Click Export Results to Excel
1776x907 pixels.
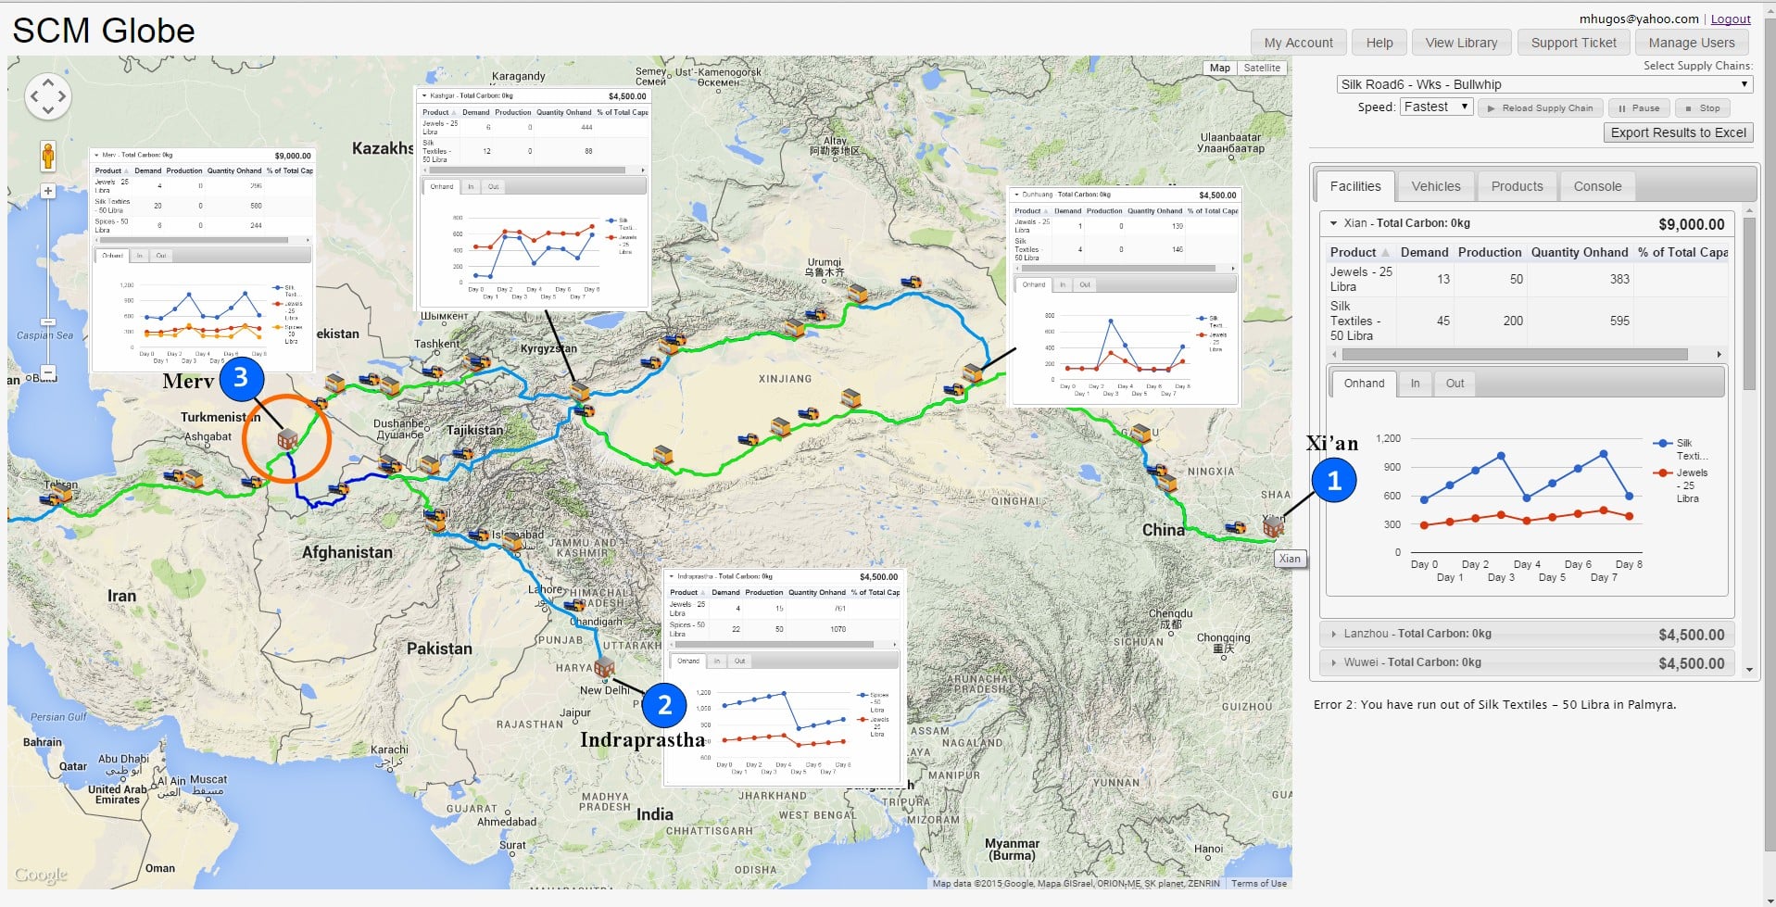(1678, 132)
